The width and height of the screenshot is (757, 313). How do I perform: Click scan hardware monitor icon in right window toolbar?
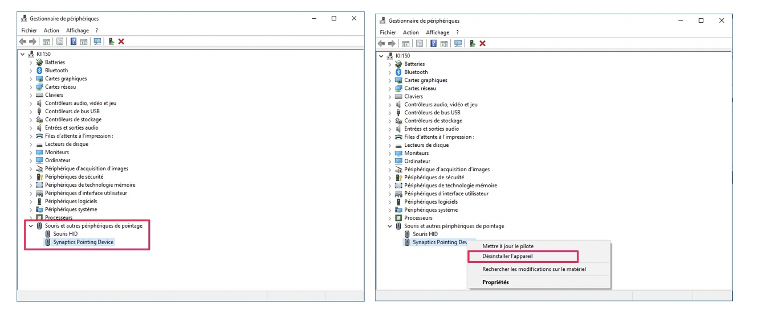[x=458, y=44]
